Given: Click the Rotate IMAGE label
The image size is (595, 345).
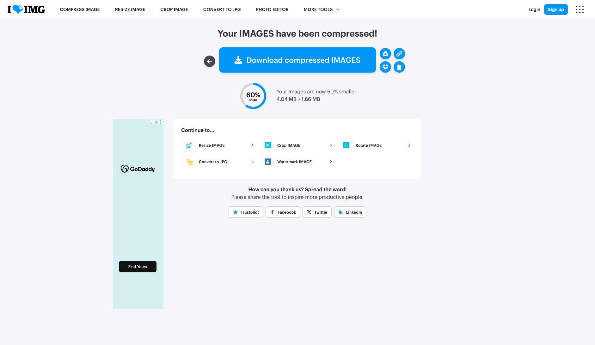Looking at the screenshot, I should point(369,145).
